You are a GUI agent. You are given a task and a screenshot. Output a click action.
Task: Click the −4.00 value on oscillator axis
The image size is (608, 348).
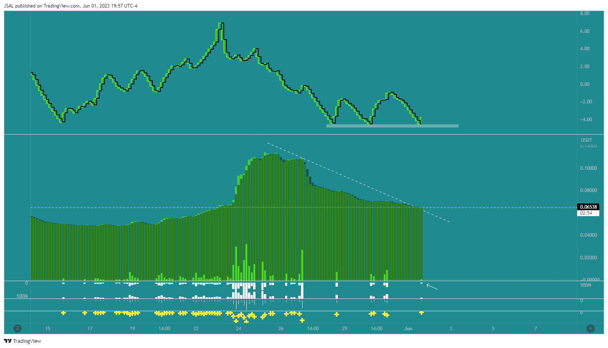point(586,120)
